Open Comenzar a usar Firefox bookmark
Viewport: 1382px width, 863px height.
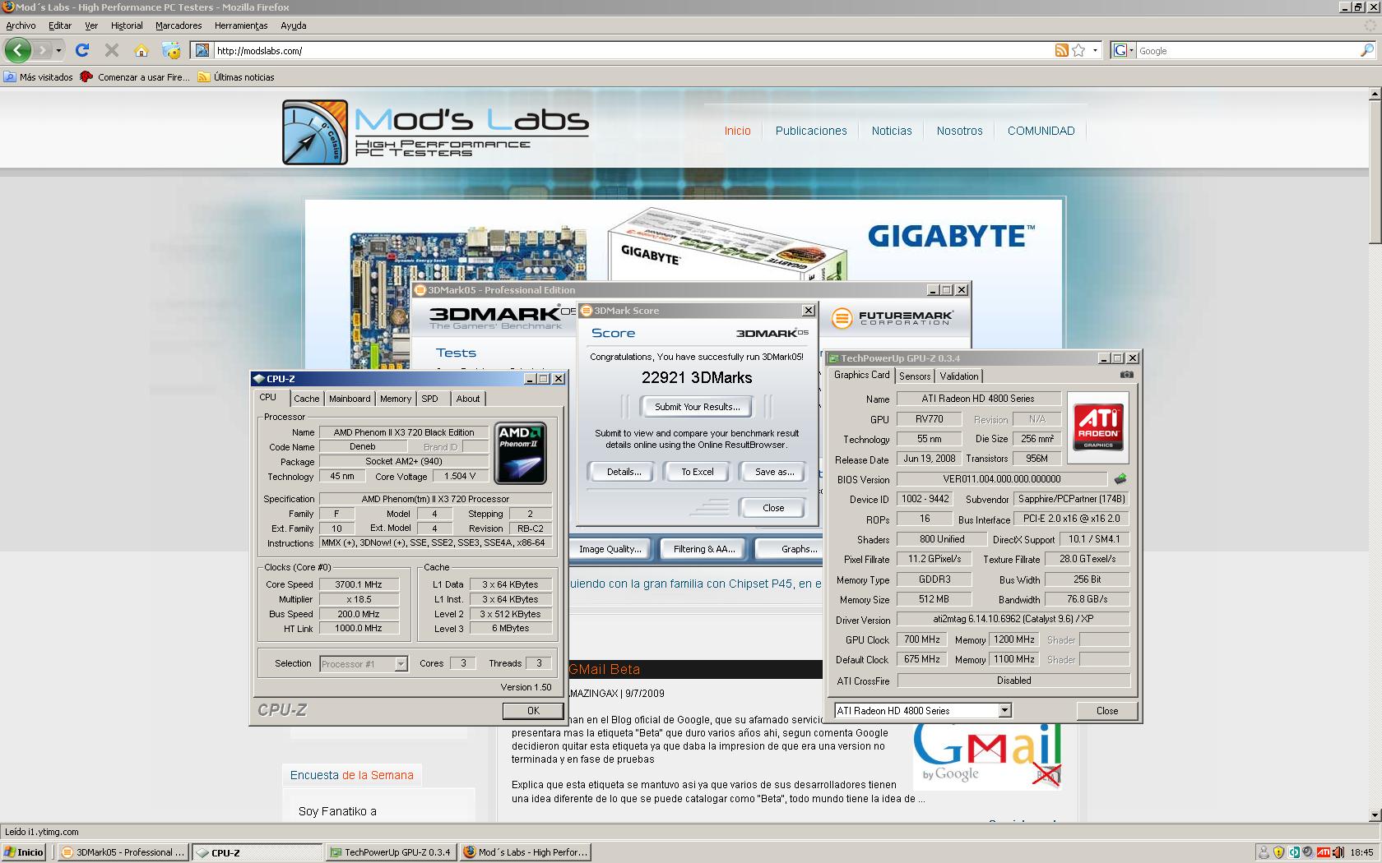tap(135, 77)
